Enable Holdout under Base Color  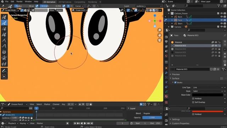pos(193,98)
